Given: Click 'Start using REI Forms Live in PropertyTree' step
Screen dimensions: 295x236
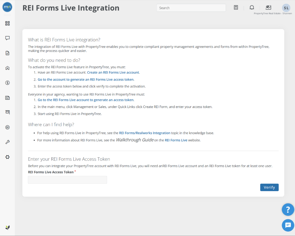Looking at the screenshot, I should pos(70,114).
